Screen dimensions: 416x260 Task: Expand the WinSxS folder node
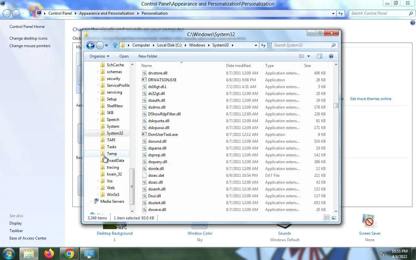pos(98,195)
